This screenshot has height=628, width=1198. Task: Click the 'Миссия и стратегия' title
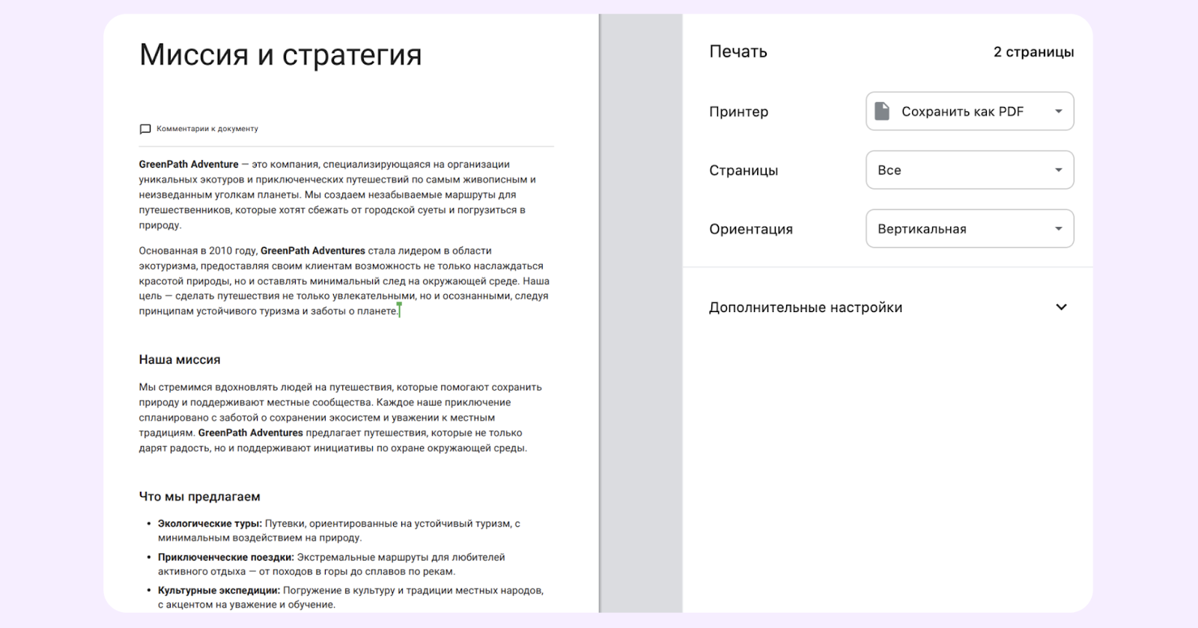[x=281, y=55]
